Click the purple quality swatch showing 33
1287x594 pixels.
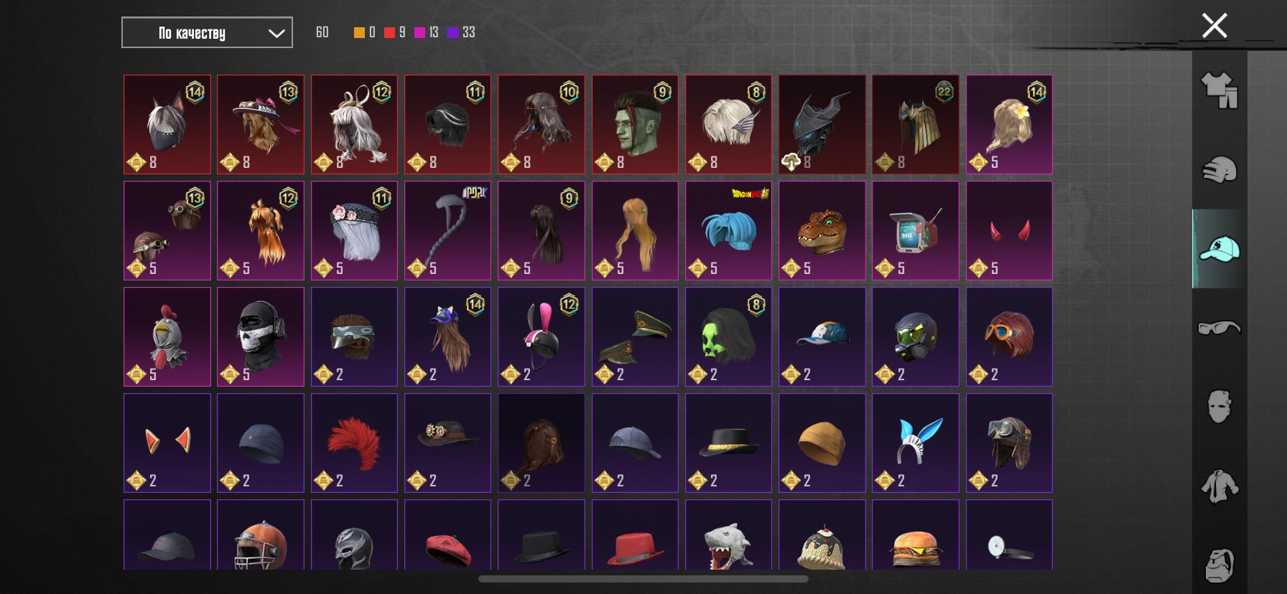452,32
